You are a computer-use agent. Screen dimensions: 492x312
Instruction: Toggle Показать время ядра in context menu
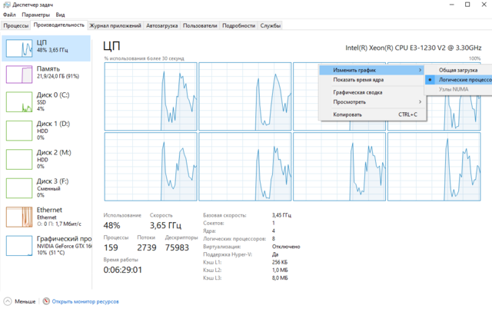tap(358, 79)
